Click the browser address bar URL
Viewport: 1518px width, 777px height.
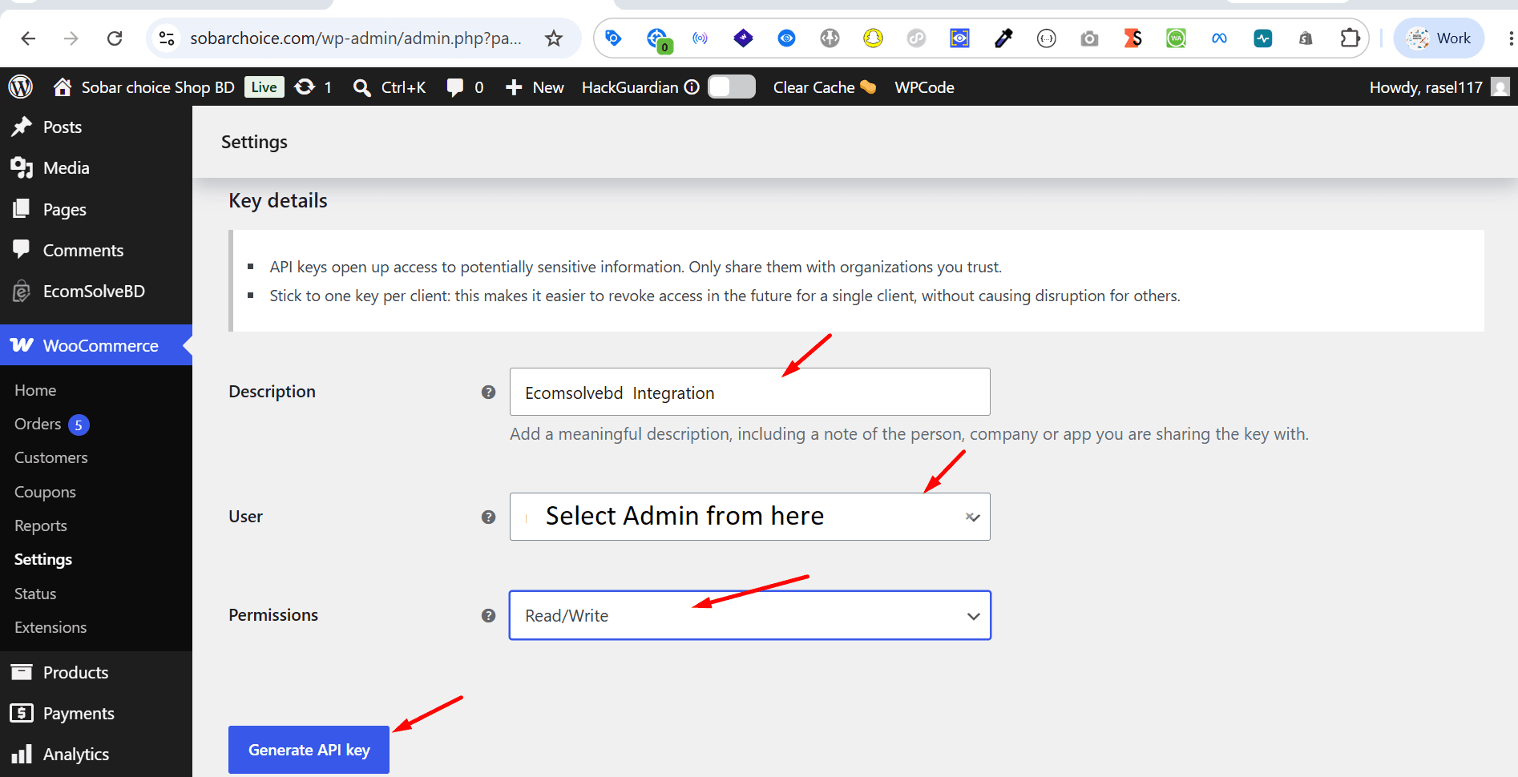point(356,38)
